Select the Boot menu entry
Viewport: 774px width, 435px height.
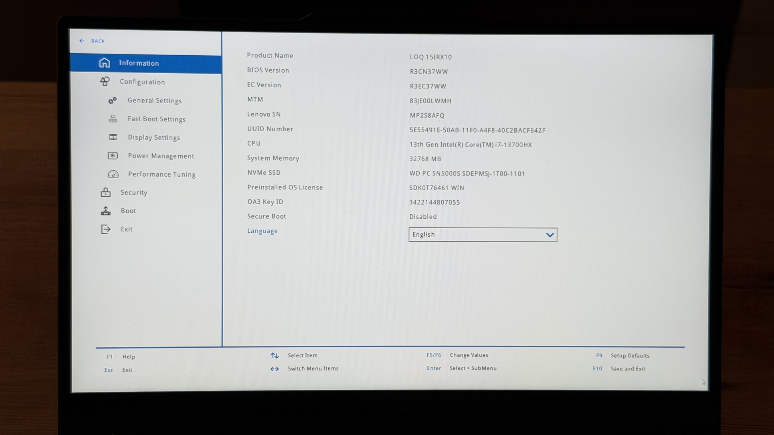click(x=128, y=211)
